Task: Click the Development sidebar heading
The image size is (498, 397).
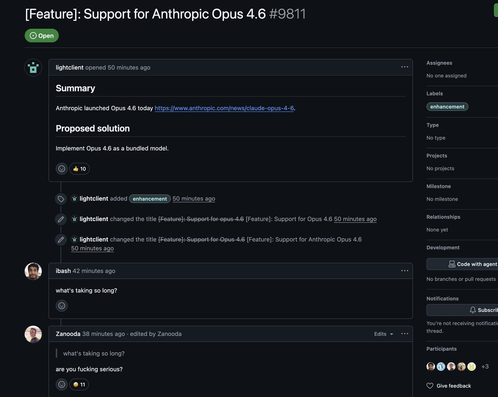Action: 443,248
